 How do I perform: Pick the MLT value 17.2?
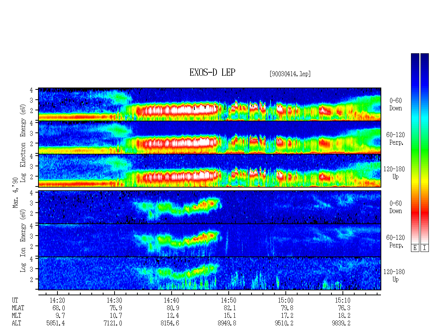pos(287,316)
